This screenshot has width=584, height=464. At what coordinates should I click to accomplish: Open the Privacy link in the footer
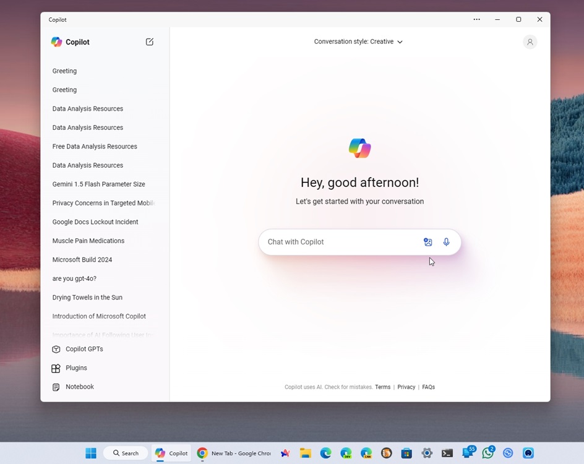click(406, 387)
